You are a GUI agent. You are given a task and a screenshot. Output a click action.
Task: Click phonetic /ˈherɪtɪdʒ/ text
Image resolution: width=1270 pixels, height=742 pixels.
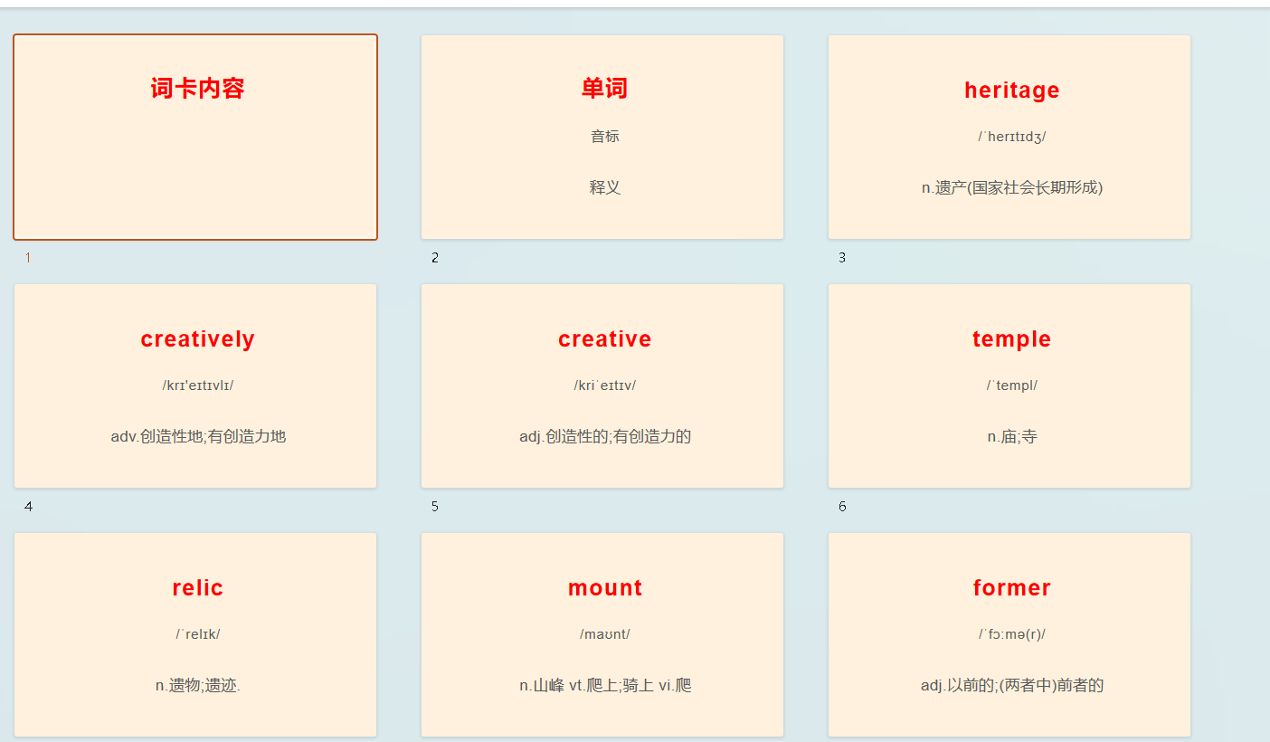(1011, 137)
